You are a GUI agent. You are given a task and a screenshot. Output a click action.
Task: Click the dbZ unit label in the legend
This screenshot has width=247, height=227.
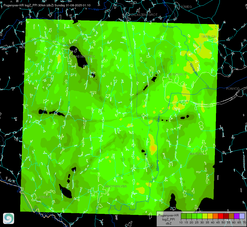[168, 223]
